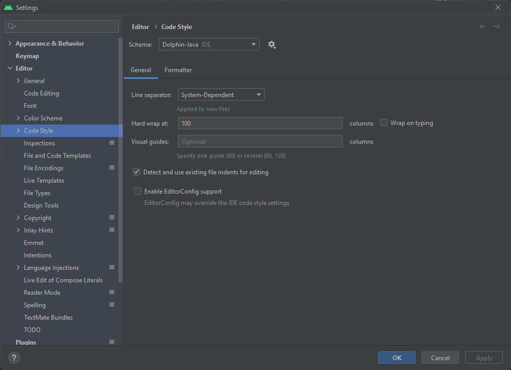Image resolution: width=511 pixels, height=370 pixels.
Task: Click the Help question mark button
Action: click(14, 358)
